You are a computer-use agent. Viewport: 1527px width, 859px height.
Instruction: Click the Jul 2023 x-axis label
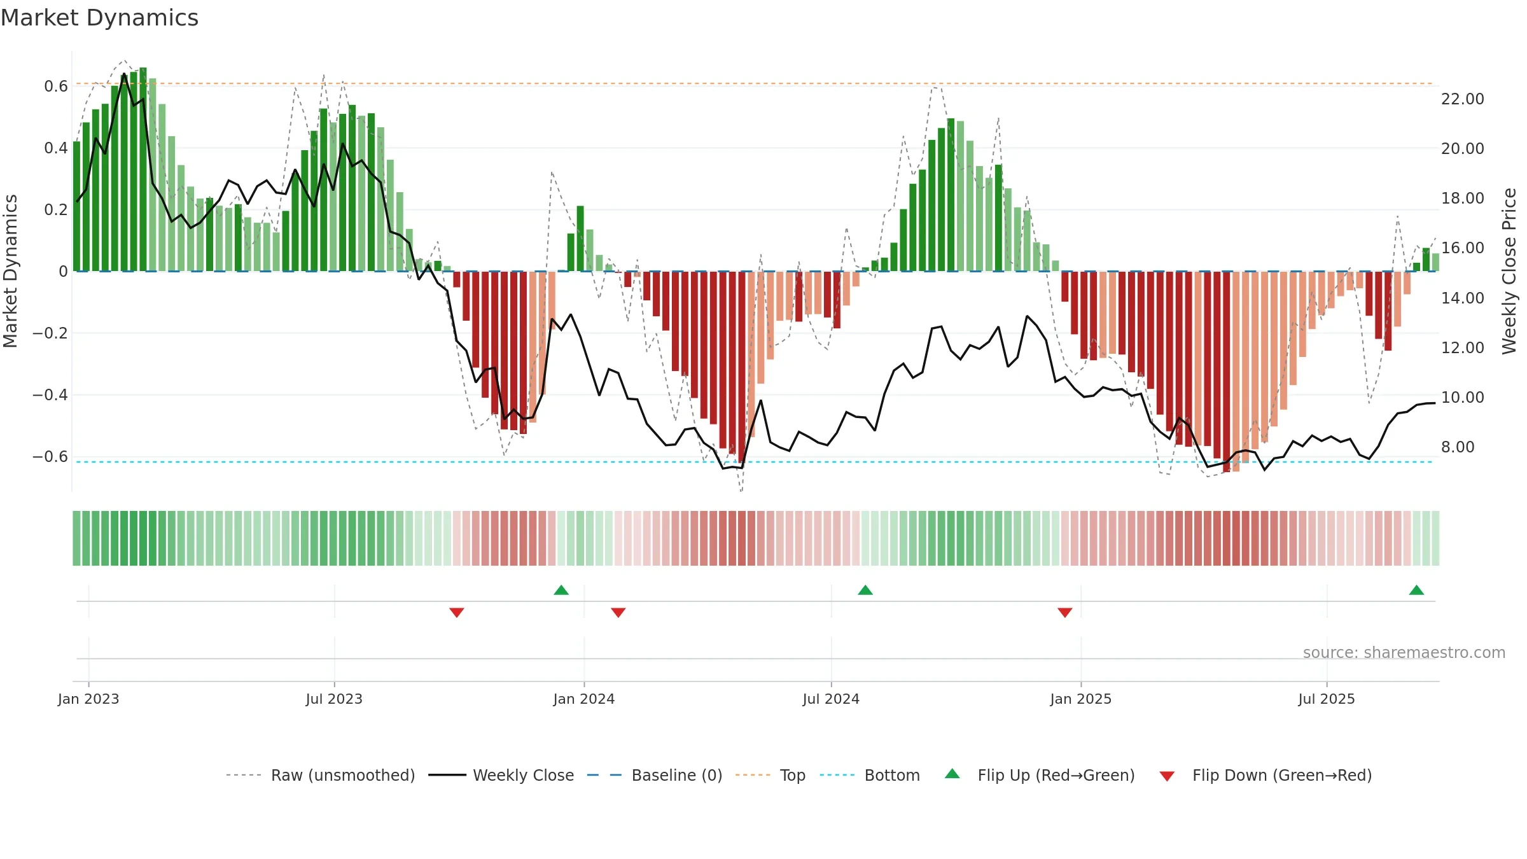[334, 699]
